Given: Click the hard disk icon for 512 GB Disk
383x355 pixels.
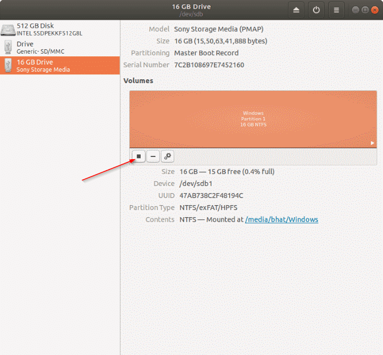Looking at the screenshot, I should (x=8, y=30).
